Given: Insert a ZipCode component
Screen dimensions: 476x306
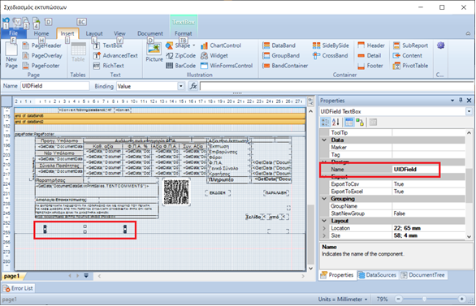Looking at the screenshot, I should pyautogui.click(x=181, y=55).
